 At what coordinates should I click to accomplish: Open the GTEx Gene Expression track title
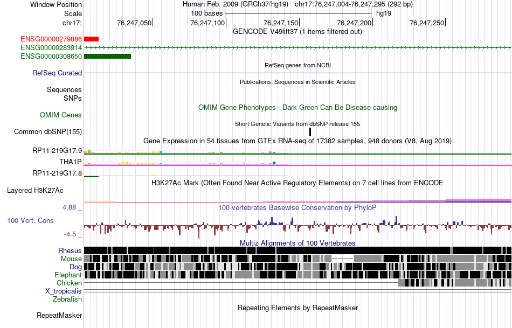pyautogui.click(x=297, y=141)
